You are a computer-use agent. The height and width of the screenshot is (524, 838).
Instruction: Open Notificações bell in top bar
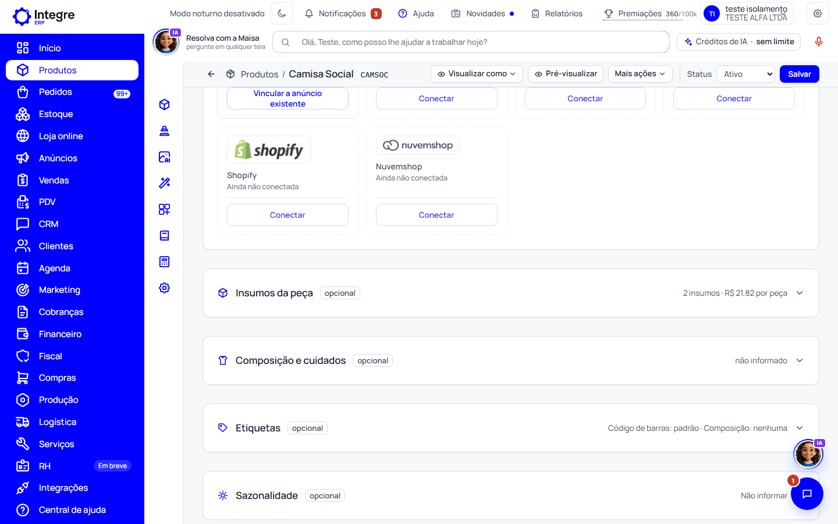point(343,13)
